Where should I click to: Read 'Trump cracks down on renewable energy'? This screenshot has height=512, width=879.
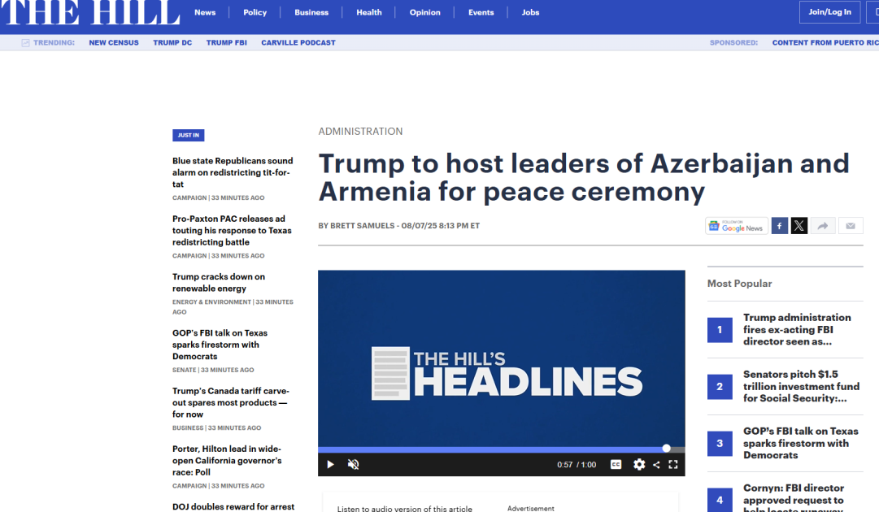point(218,282)
